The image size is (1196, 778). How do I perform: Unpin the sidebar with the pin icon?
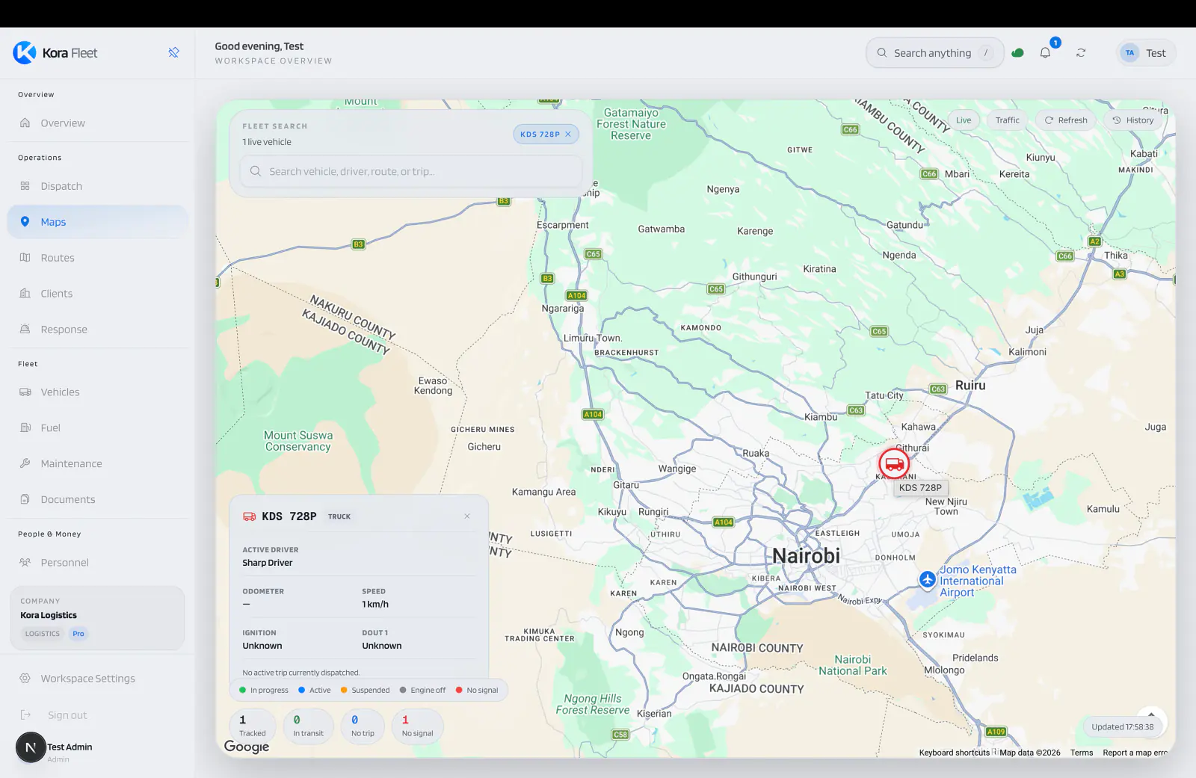tap(173, 52)
